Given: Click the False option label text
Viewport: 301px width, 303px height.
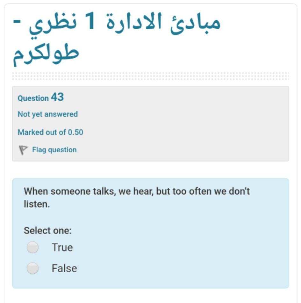Looking at the screenshot, I should click(x=64, y=268).
